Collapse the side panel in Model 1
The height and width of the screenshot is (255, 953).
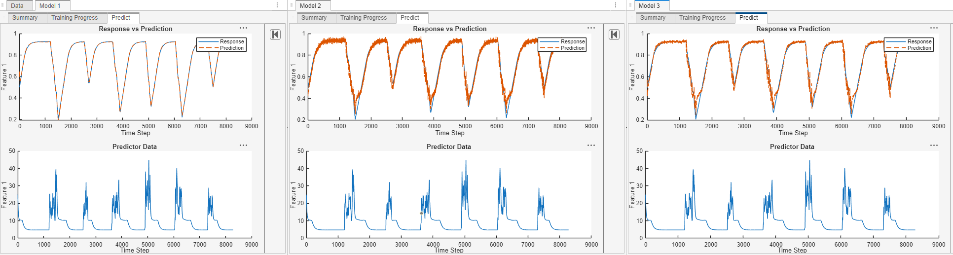(x=275, y=35)
